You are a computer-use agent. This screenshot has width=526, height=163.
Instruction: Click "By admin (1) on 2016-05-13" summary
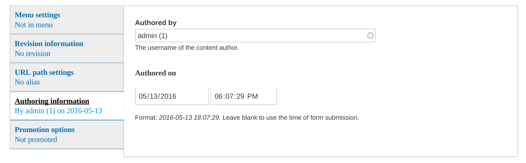[58, 111]
